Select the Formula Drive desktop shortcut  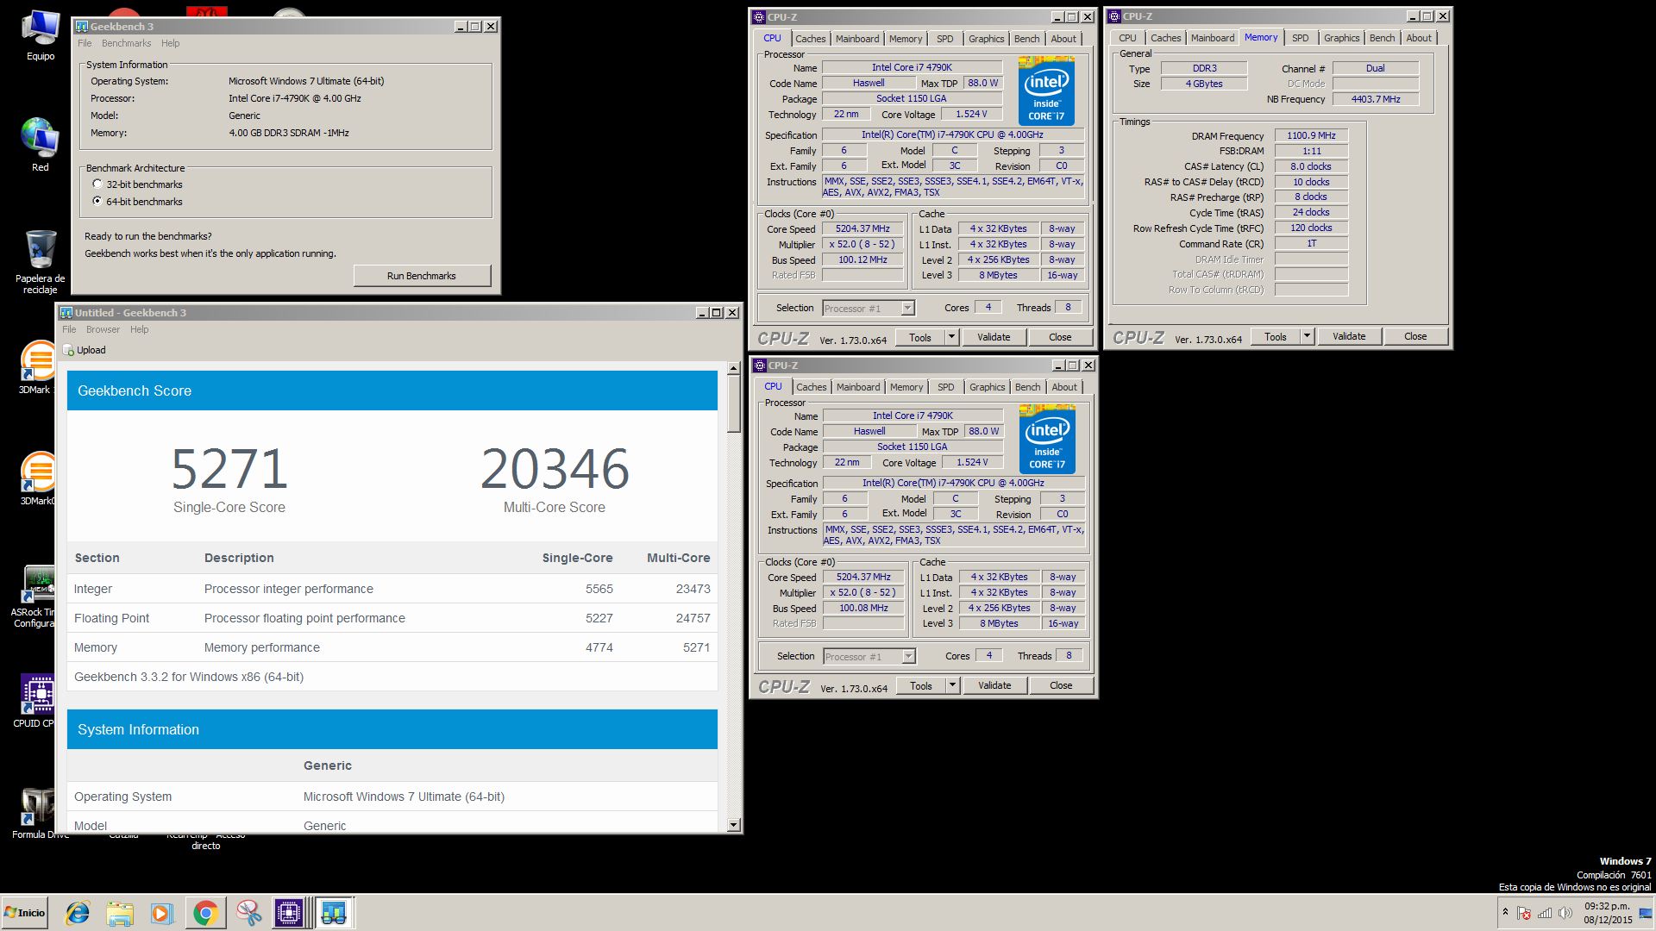point(38,812)
